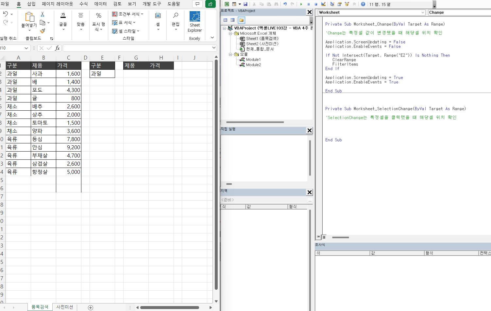Collapse Microsoft Excel 개체 folder node
Viewport: 491px width, 311px height.
(230, 33)
